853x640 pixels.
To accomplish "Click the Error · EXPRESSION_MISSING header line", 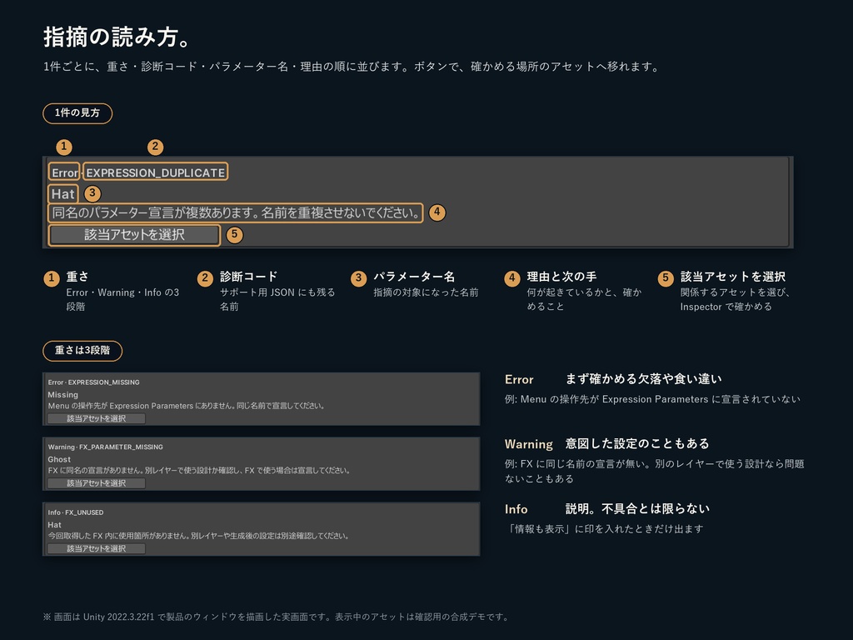I will [x=93, y=382].
